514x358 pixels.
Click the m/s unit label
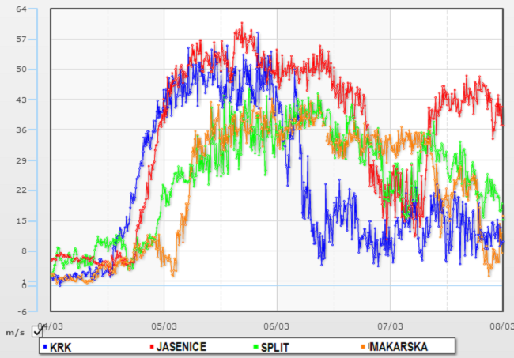click(16, 333)
